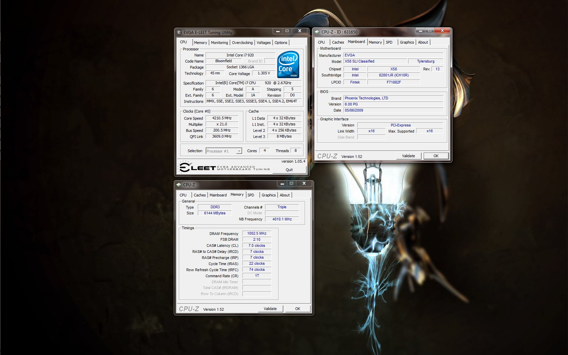Screen dimensions: 568x355
Task: Open Graphics tab in lower CPU-Z window
Action: [268, 195]
